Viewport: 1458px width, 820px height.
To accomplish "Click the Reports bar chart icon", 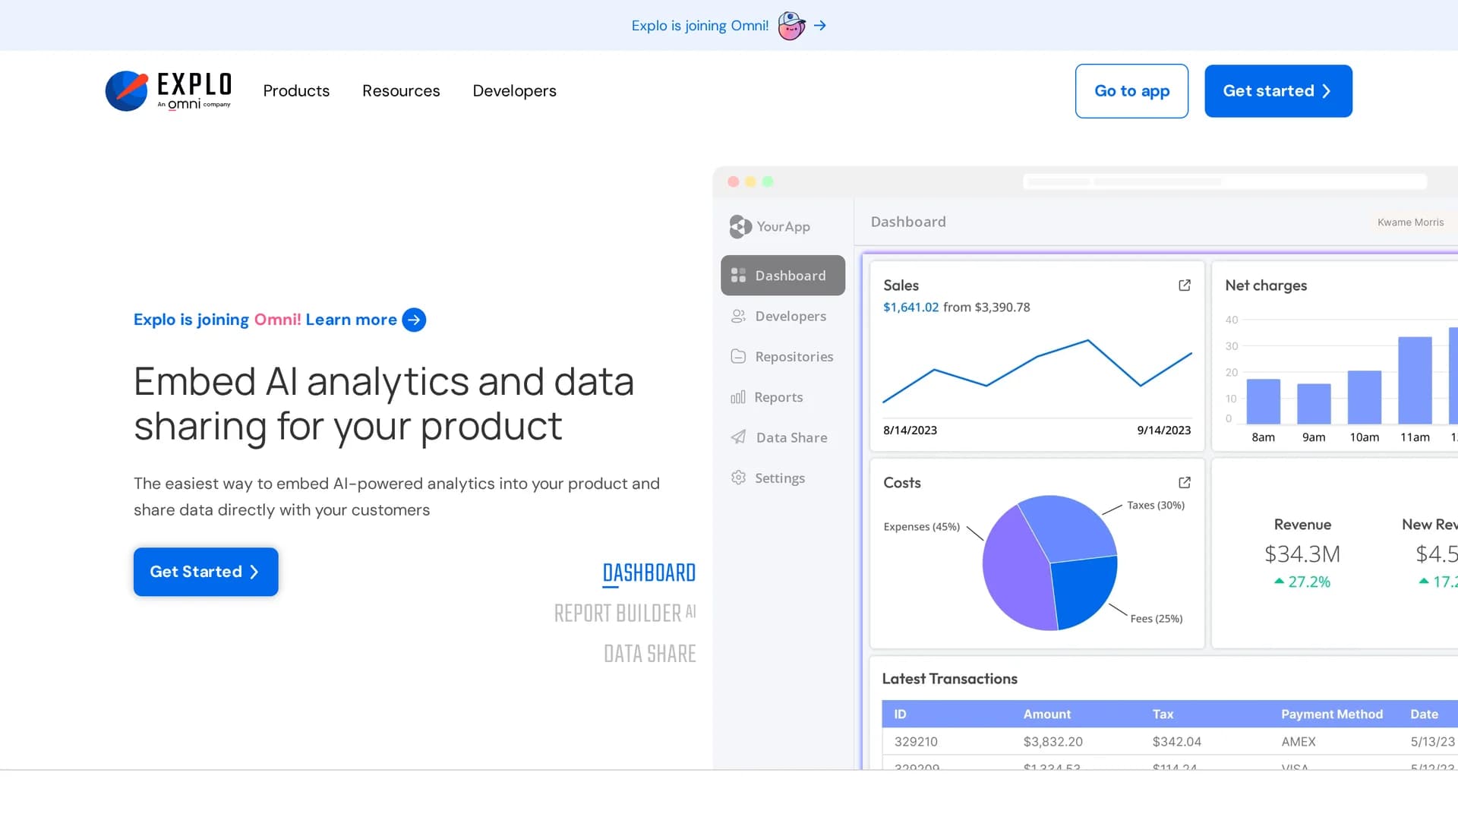I will [x=738, y=397].
